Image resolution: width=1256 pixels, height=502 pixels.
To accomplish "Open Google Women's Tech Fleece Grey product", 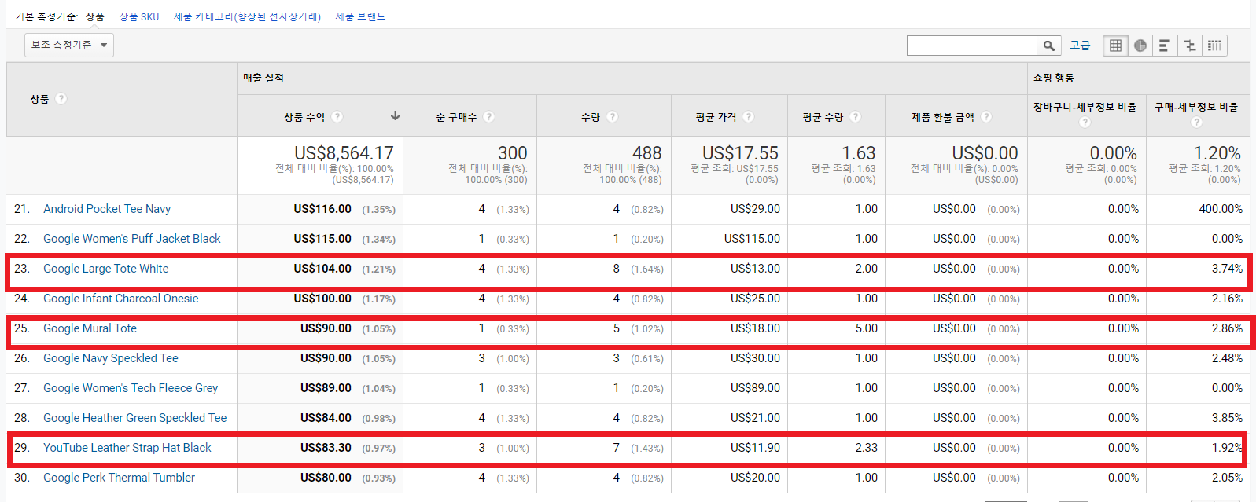I will [131, 388].
